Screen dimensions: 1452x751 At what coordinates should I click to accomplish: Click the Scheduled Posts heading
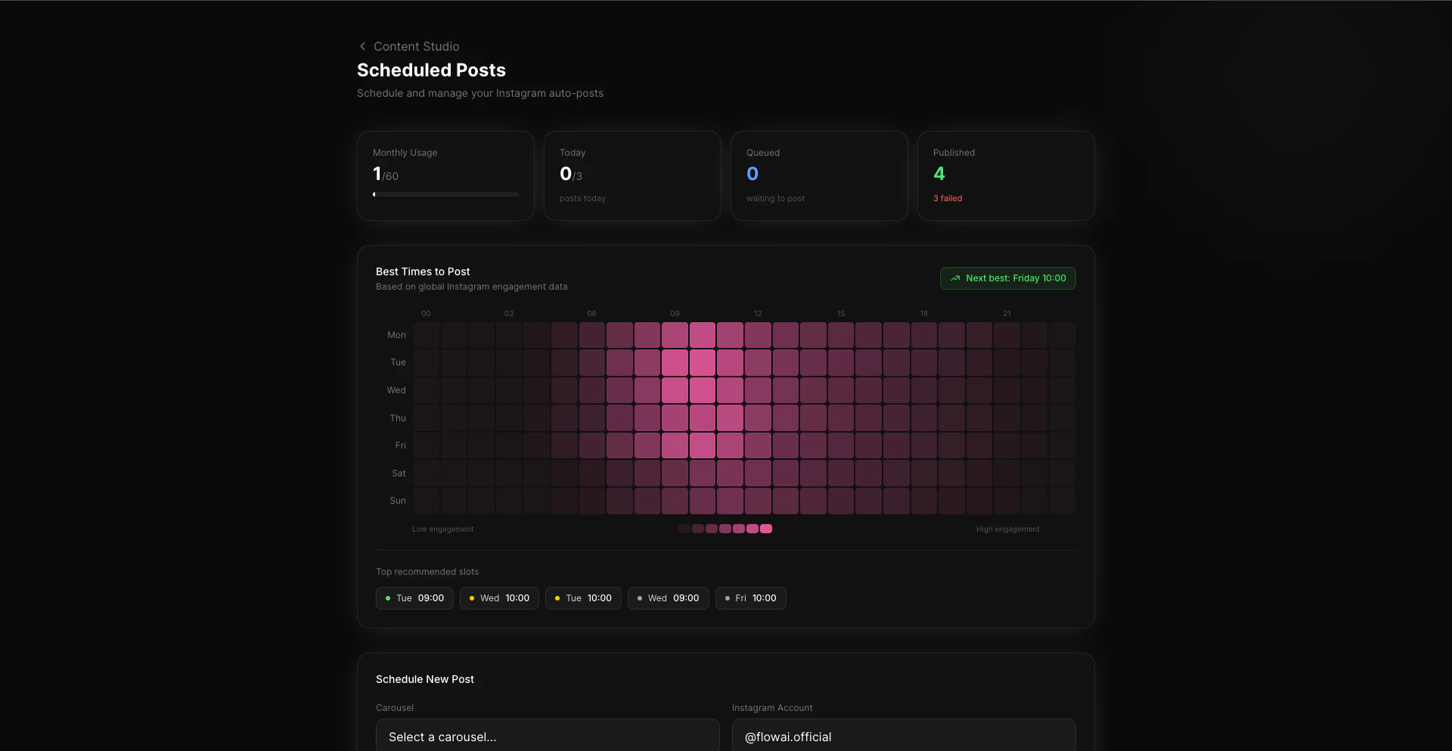[x=431, y=70]
